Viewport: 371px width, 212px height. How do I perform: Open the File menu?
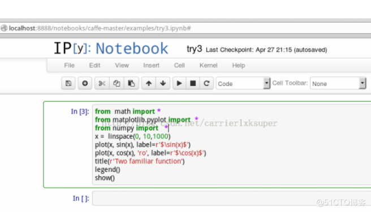(70, 66)
